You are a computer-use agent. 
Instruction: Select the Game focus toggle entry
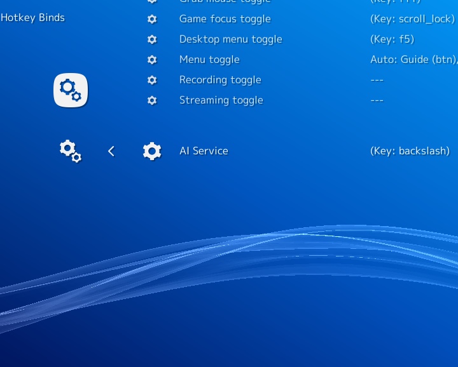[x=225, y=19]
